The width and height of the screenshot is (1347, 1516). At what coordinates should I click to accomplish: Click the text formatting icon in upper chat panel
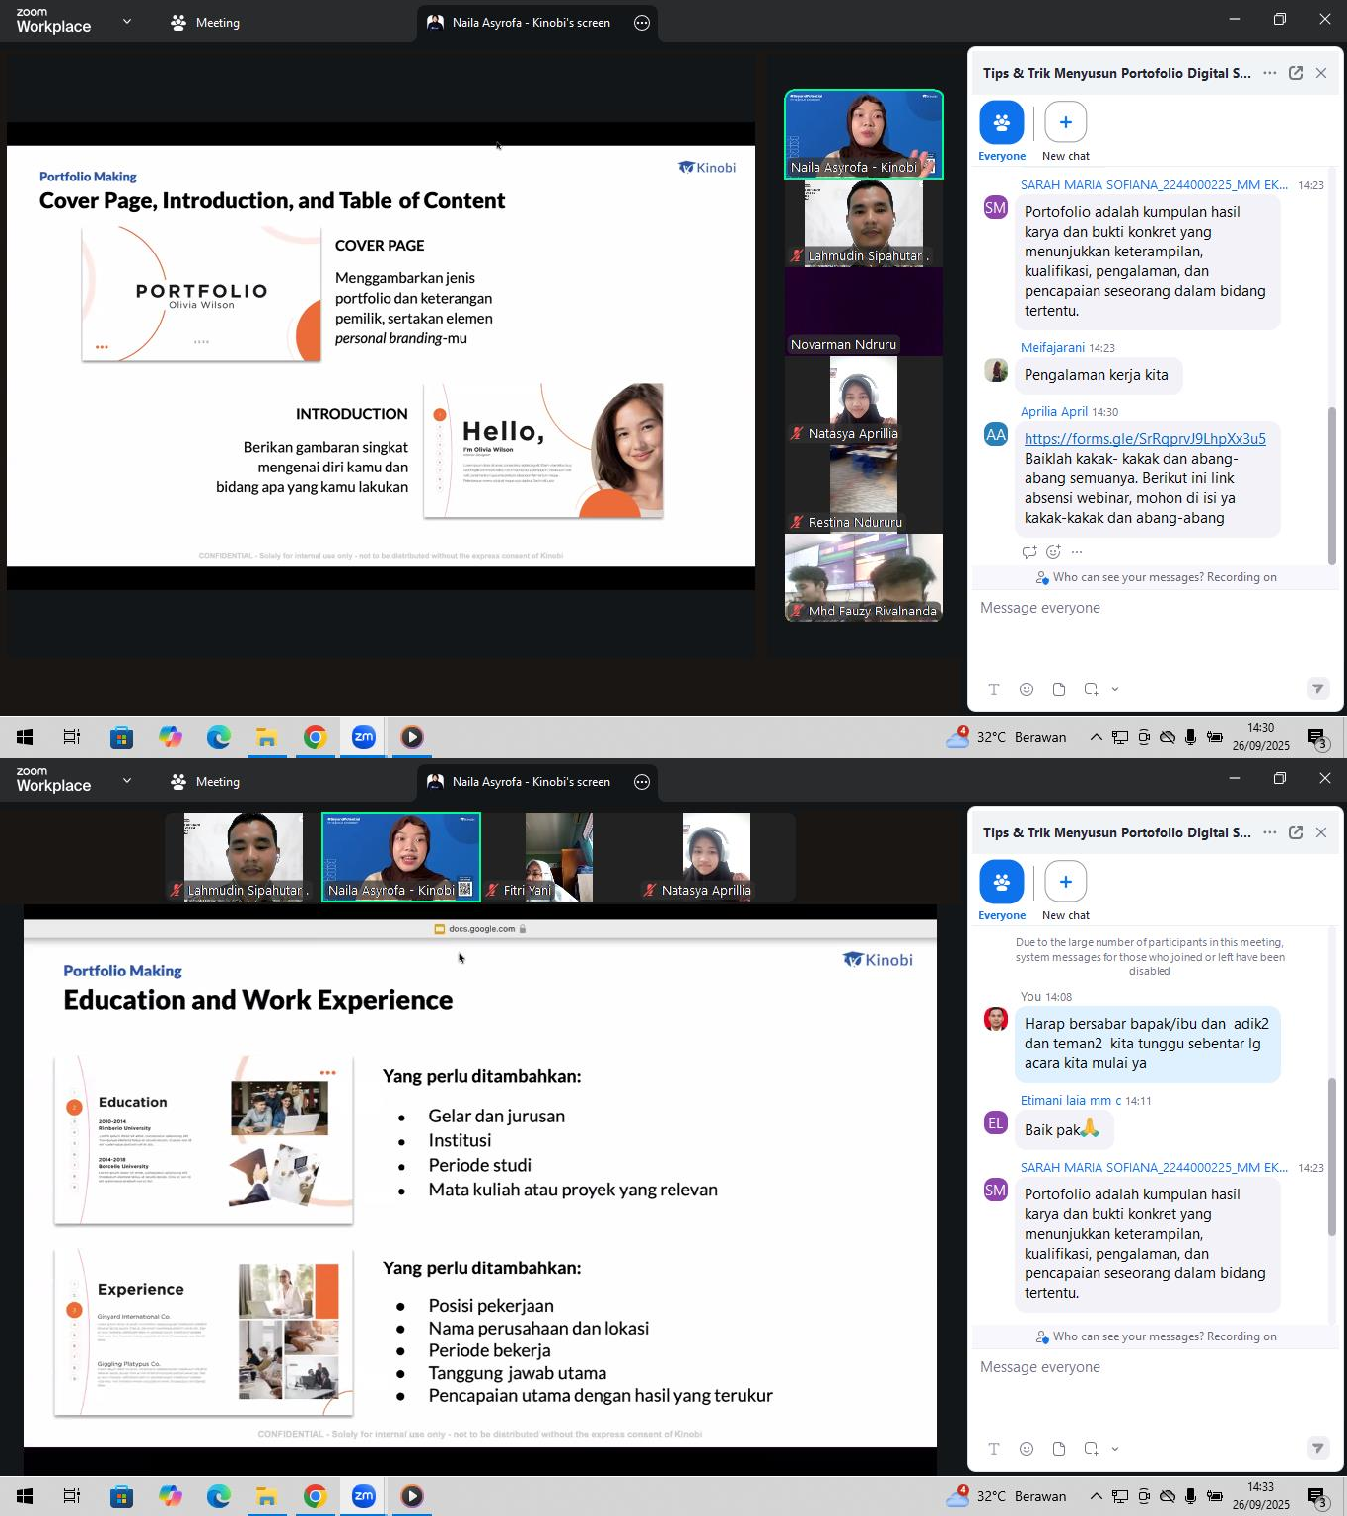click(x=994, y=689)
